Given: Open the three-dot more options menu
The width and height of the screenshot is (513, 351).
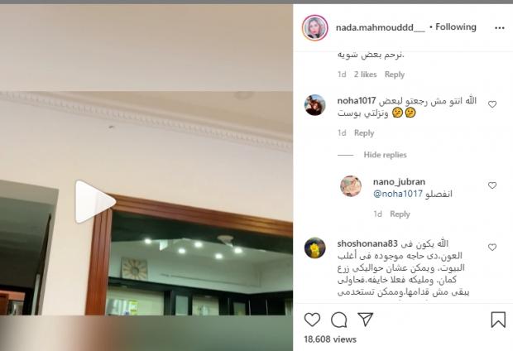Looking at the screenshot, I should pos(499,28).
